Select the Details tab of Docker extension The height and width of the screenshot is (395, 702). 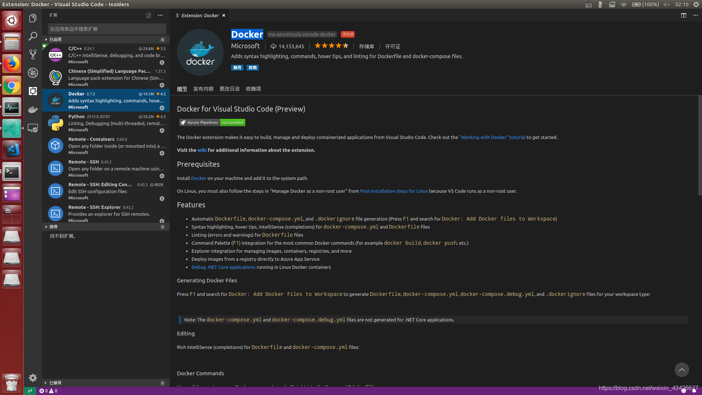coord(182,89)
